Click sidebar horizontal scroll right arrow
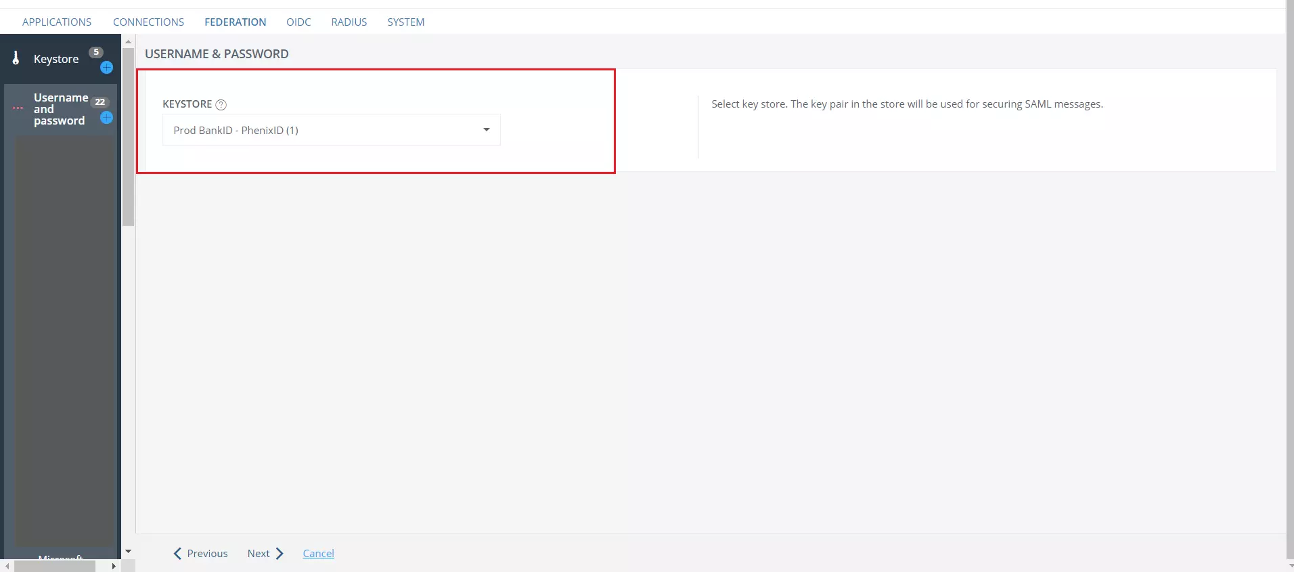Image resolution: width=1294 pixels, height=572 pixels. pos(114,566)
